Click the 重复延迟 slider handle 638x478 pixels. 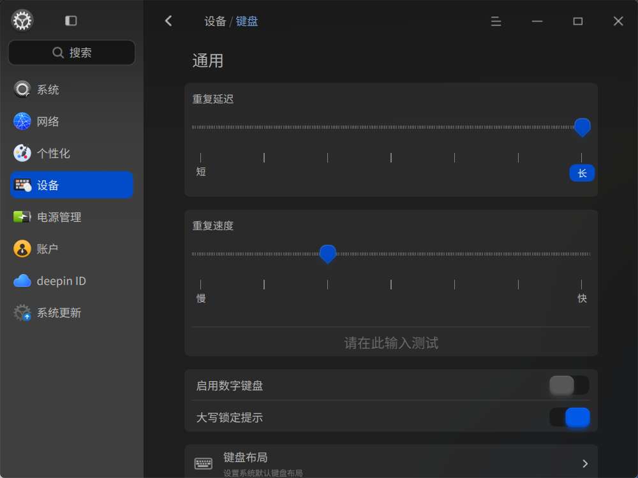click(582, 127)
